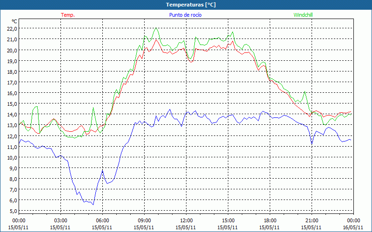372x232 pixels.
Task: Click the '18,0' y-axis value
Action: coord(13,71)
